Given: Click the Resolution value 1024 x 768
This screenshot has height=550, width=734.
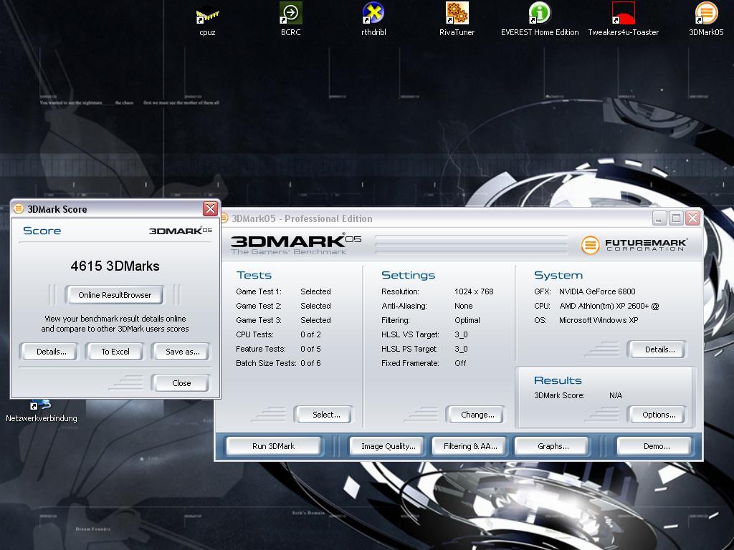Looking at the screenshot, I should point(474,291).
